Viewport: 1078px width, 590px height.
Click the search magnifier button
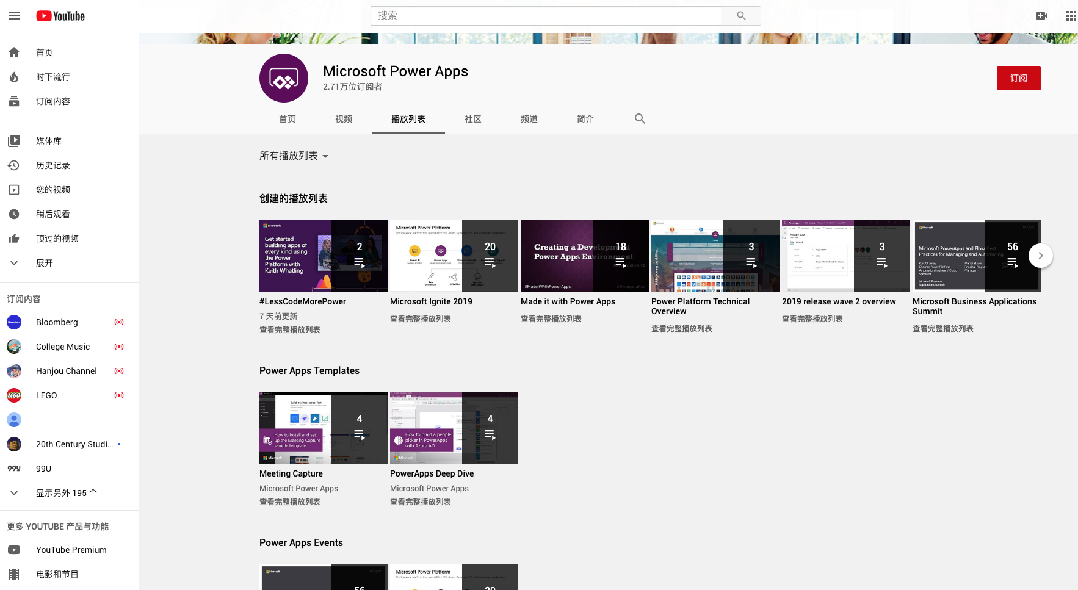point(741,16)
